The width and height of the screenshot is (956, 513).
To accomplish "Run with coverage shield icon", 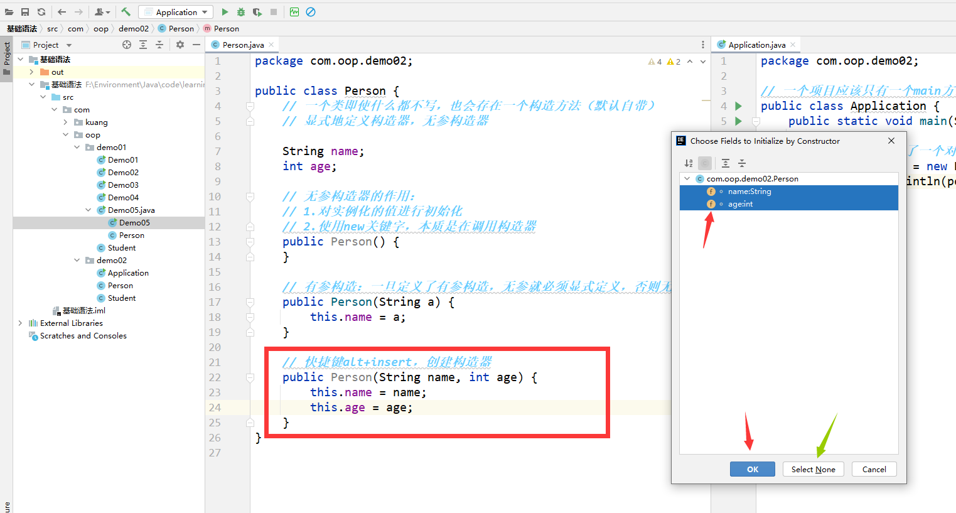I will [x=257, y=12].
